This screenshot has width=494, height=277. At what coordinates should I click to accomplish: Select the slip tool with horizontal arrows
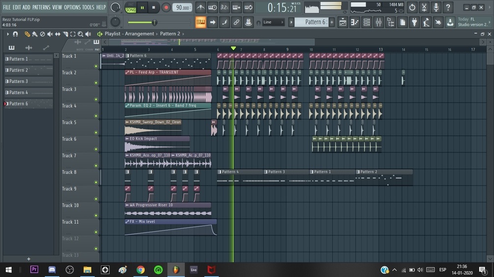pyautogui.click(x=58, y=34)
